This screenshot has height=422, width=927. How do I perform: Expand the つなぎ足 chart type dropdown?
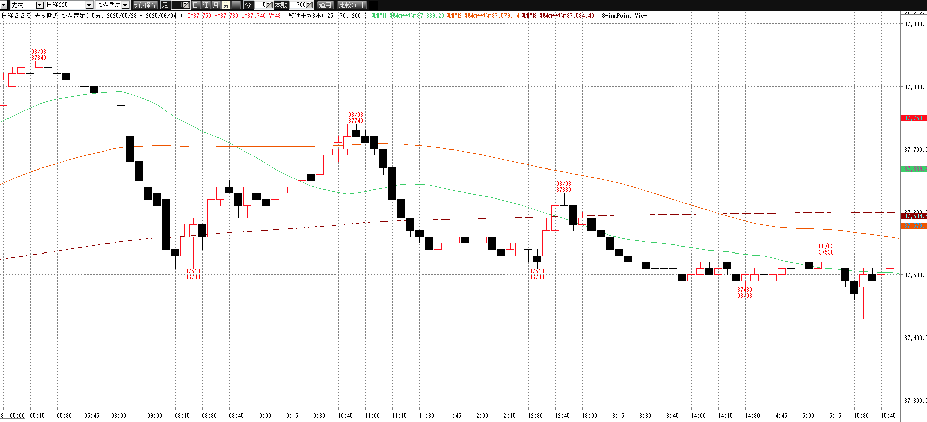coord(125,5)
